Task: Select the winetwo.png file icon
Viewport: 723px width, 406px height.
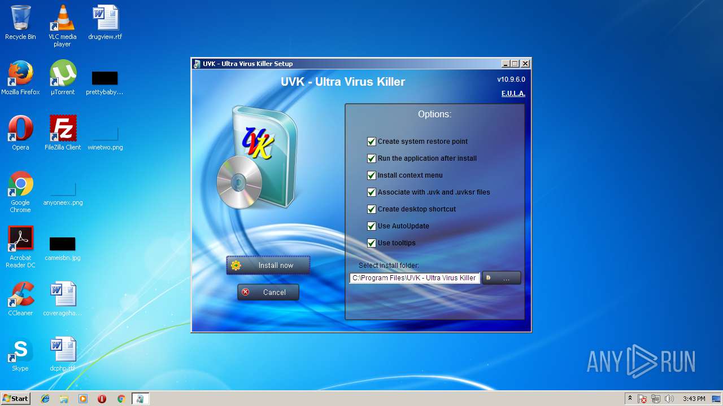Action: pyautogui.click(x=105, y=139)
